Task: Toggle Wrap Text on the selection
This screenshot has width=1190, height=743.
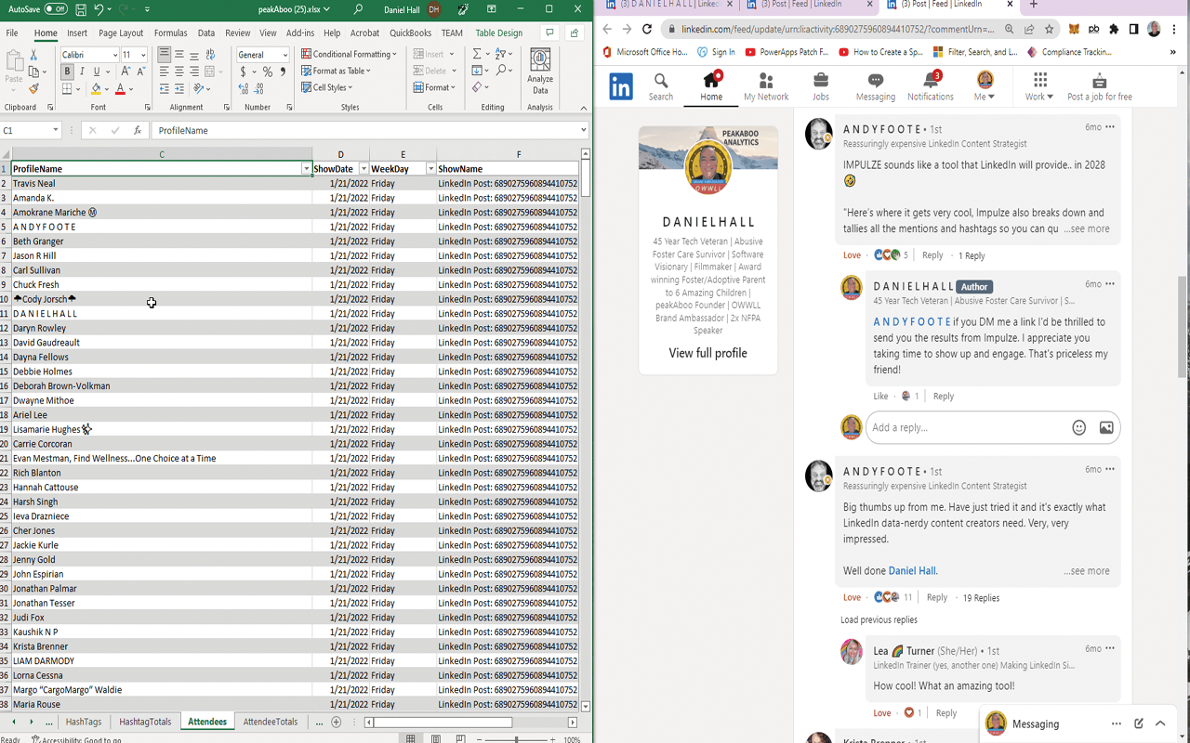Action: [x=210, y=53]
